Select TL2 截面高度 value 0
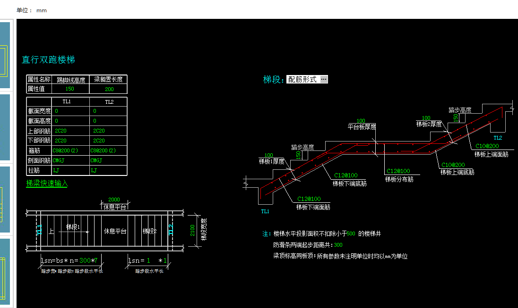The image size is (518, 308). (x=95, y=121)
